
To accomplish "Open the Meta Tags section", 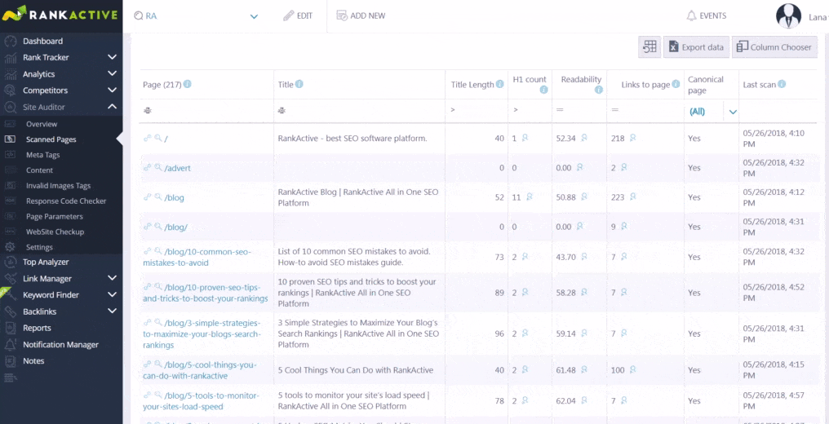I will 42,155.
